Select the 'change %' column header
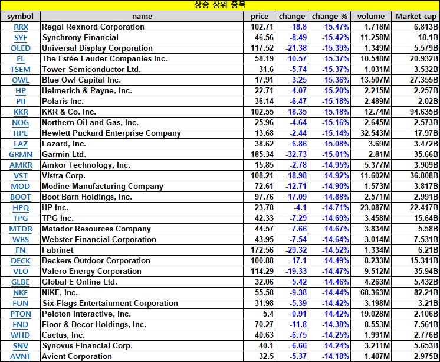Screen dimensions: 440x362 point(330,17)
